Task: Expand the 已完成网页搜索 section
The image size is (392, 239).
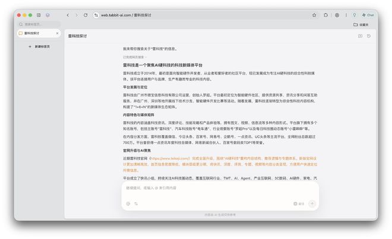Action: click(x=134, y=57)
